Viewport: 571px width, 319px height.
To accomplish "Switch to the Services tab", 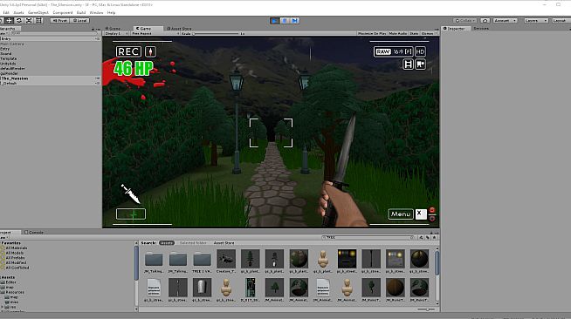I will pyautogui.click(x=481, y=29).
